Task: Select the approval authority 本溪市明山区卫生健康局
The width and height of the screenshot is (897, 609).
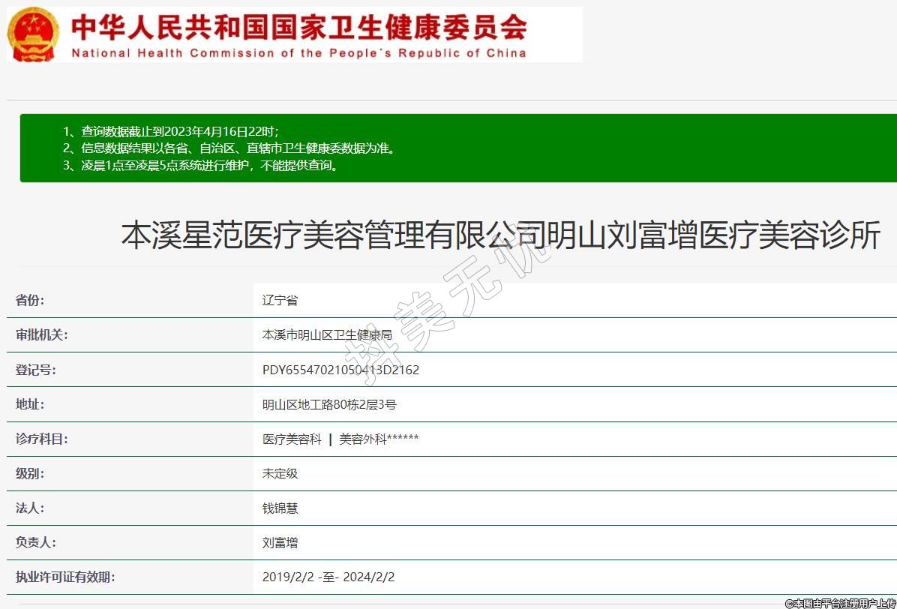Action: [327, 335]
